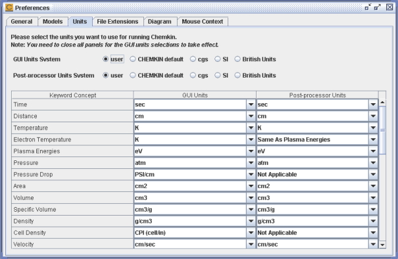Close the Preferences window
This screenshot has width=398, height=259.
[x=389, y=7]
